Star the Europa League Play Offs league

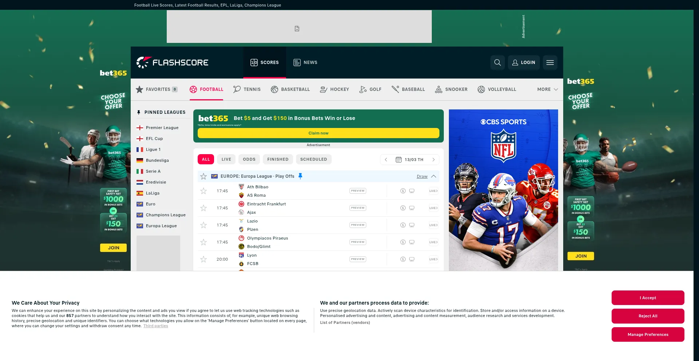(204, 176)
